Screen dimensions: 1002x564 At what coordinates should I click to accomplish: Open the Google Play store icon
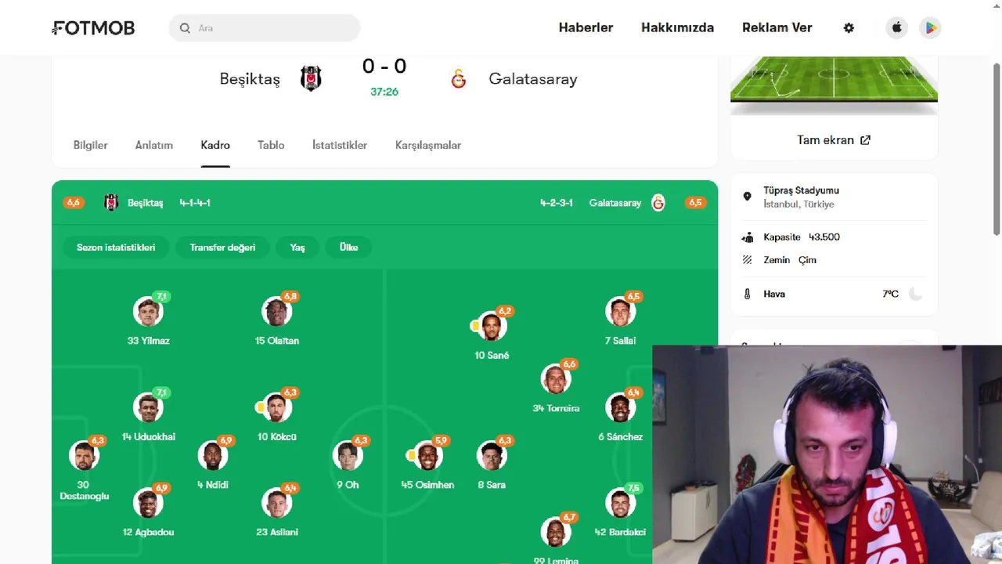coord(930,27)
